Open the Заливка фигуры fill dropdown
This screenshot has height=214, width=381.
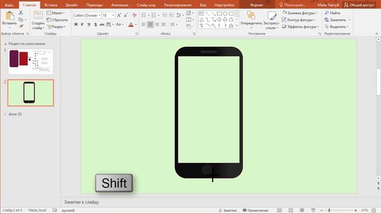300,13
